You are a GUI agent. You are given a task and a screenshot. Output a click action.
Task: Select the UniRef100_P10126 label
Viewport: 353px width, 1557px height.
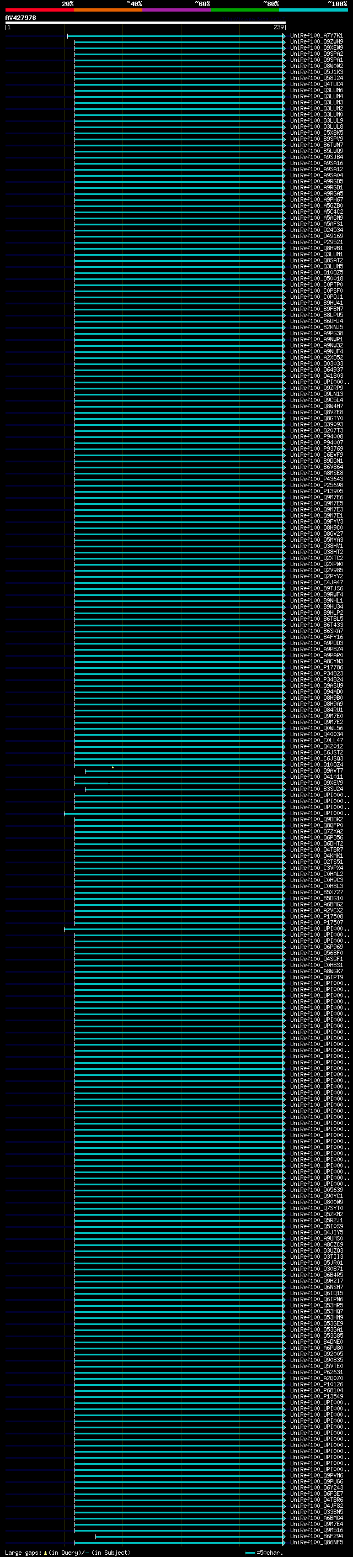(316, 1384)
